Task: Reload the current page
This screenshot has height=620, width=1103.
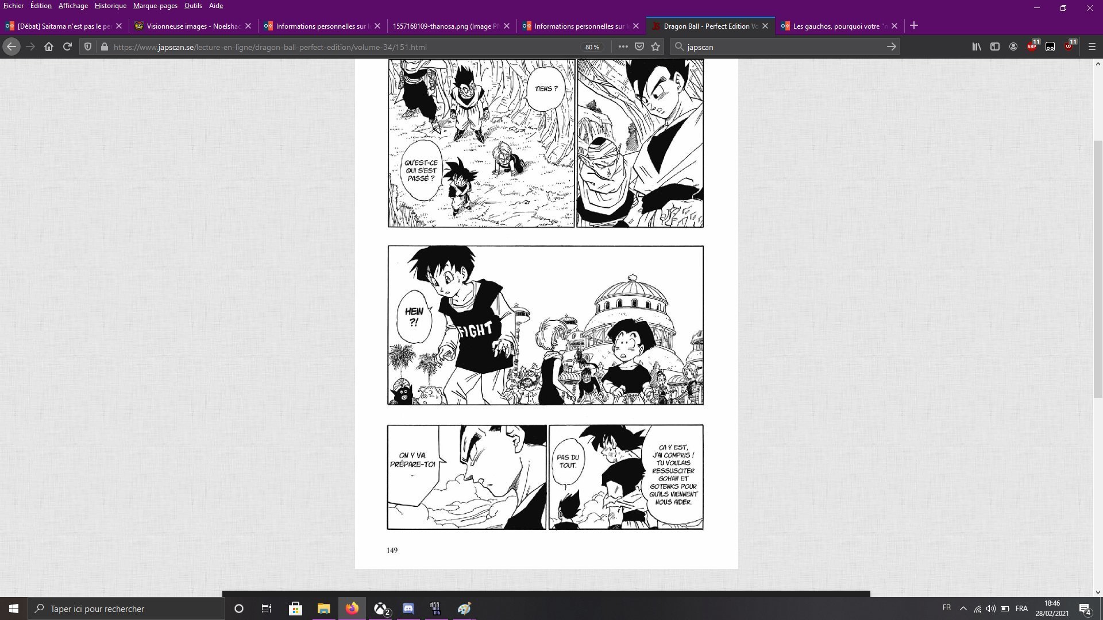Action: point(67,46)
